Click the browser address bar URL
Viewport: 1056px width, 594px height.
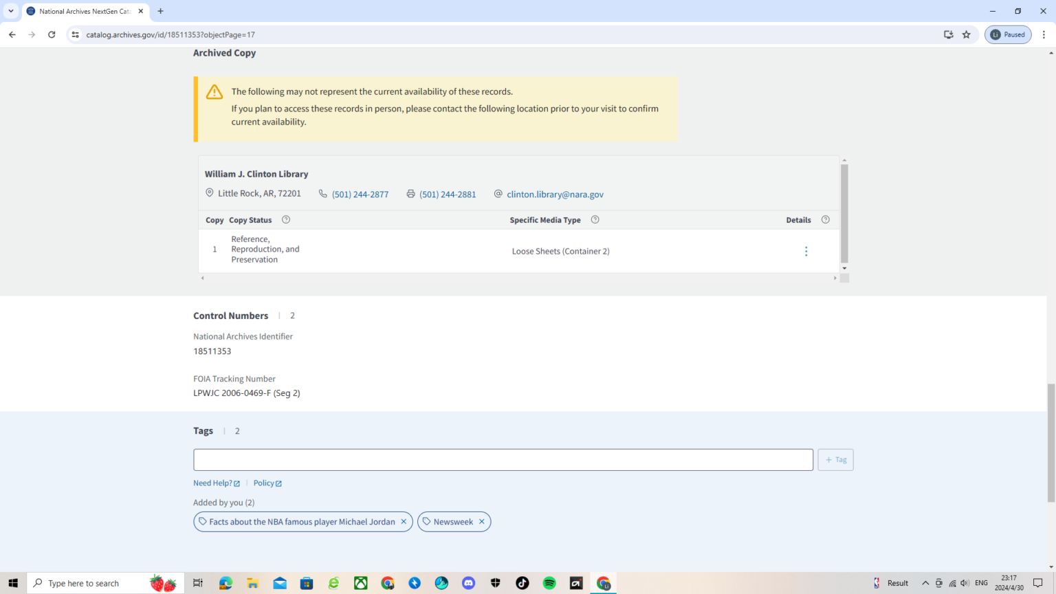(x=170, y=34)
